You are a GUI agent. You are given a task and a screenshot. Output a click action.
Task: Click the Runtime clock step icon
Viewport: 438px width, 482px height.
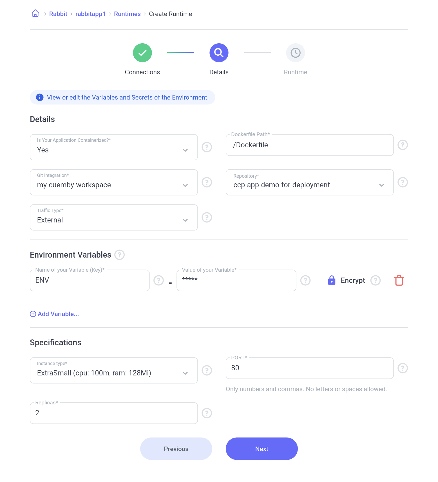point(295,53)
